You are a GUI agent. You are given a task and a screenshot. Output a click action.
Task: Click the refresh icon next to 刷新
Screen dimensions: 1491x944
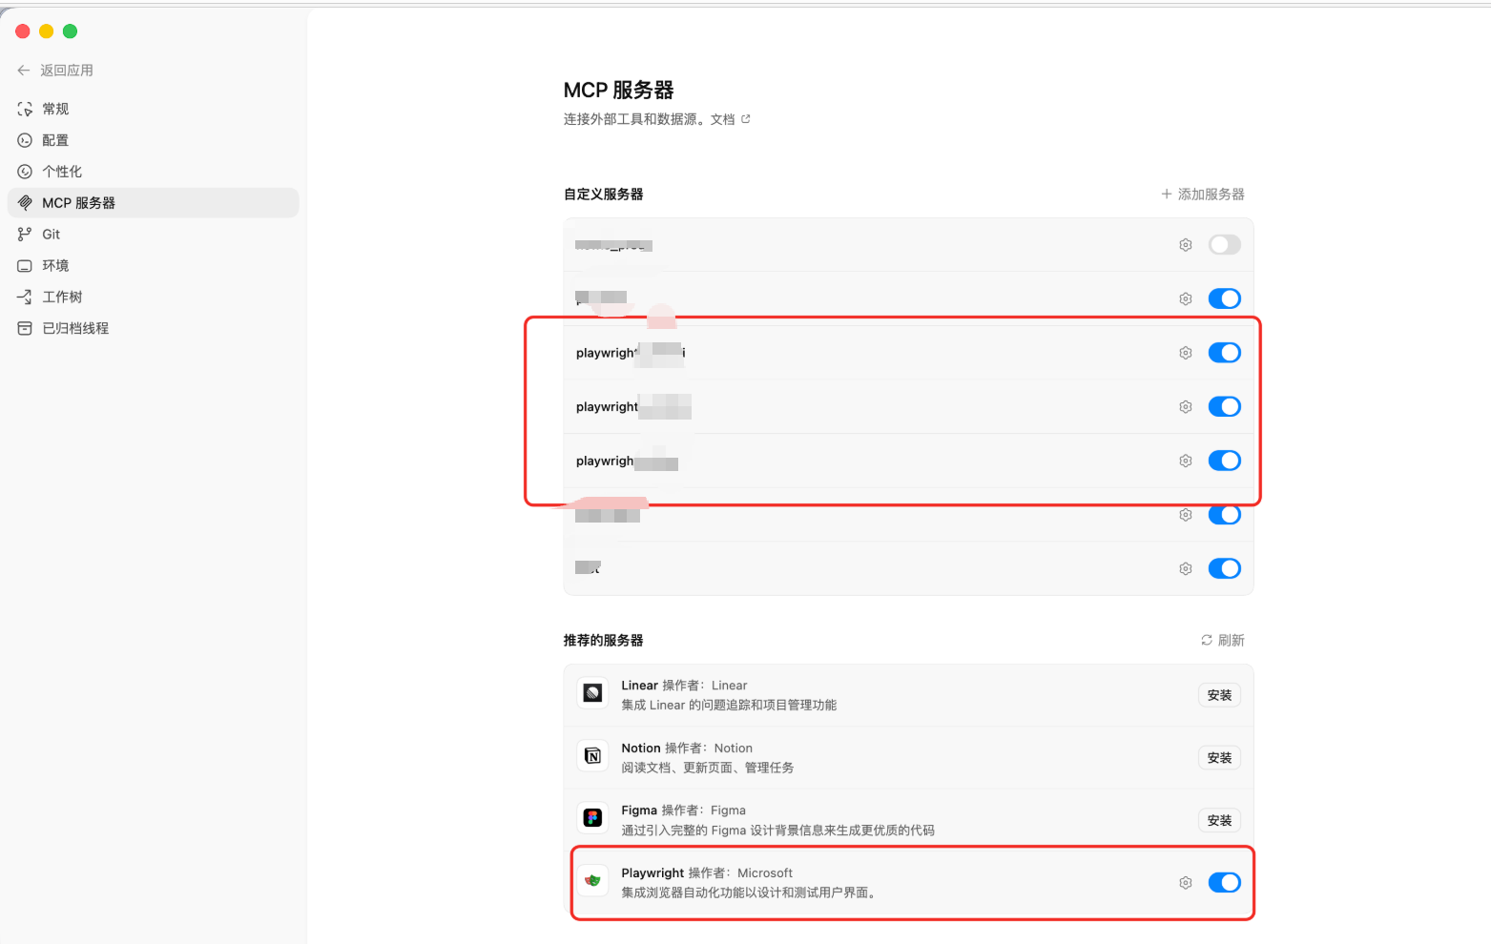[x=1206, y=641]
